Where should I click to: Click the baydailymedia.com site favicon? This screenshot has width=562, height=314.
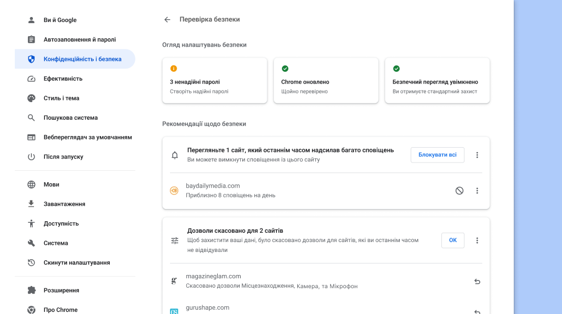pyautogui.click(x=174, y=190)
